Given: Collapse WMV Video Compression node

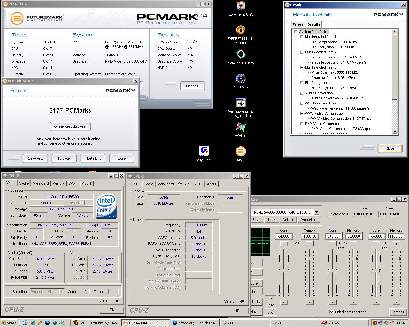Looking at the screenshot, I should coord(302,113).
